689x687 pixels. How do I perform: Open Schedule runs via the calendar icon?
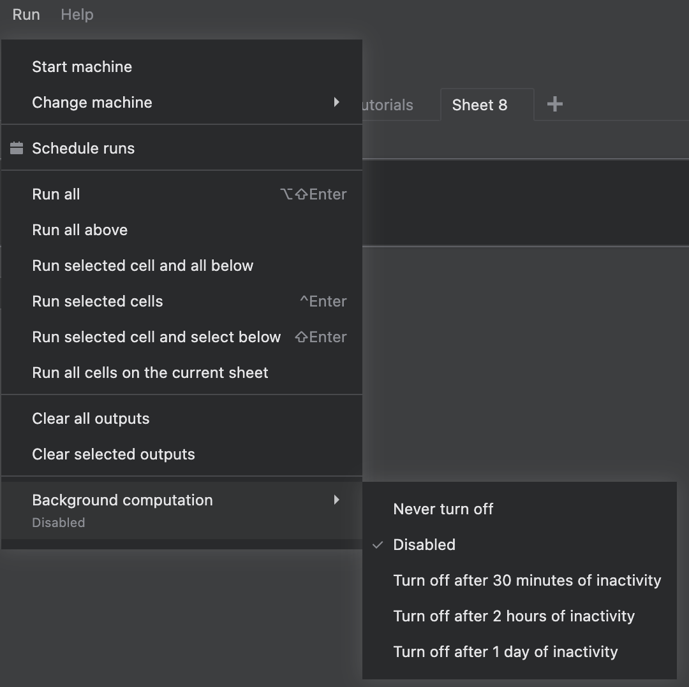(16, 148)
